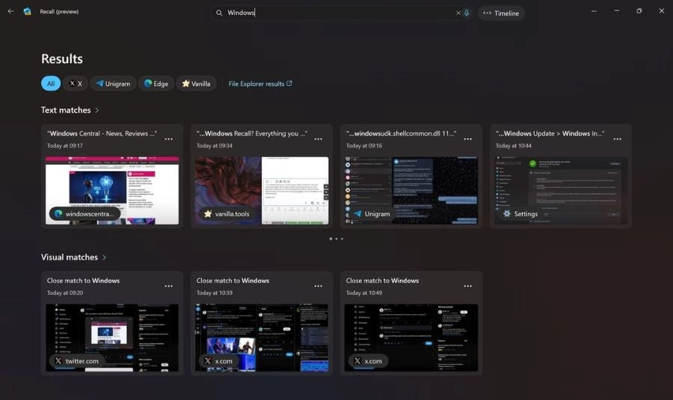This screenshot has width=673, height=400.
Task: Filter results by Unigram app
Action: point(113,84)
